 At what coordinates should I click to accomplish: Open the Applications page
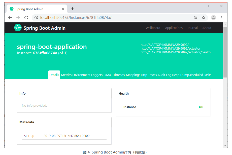174,28
